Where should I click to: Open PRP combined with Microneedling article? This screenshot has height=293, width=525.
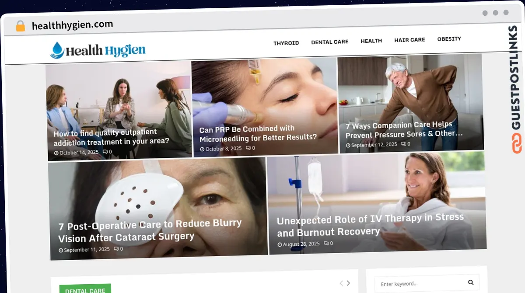pos(258,133)
